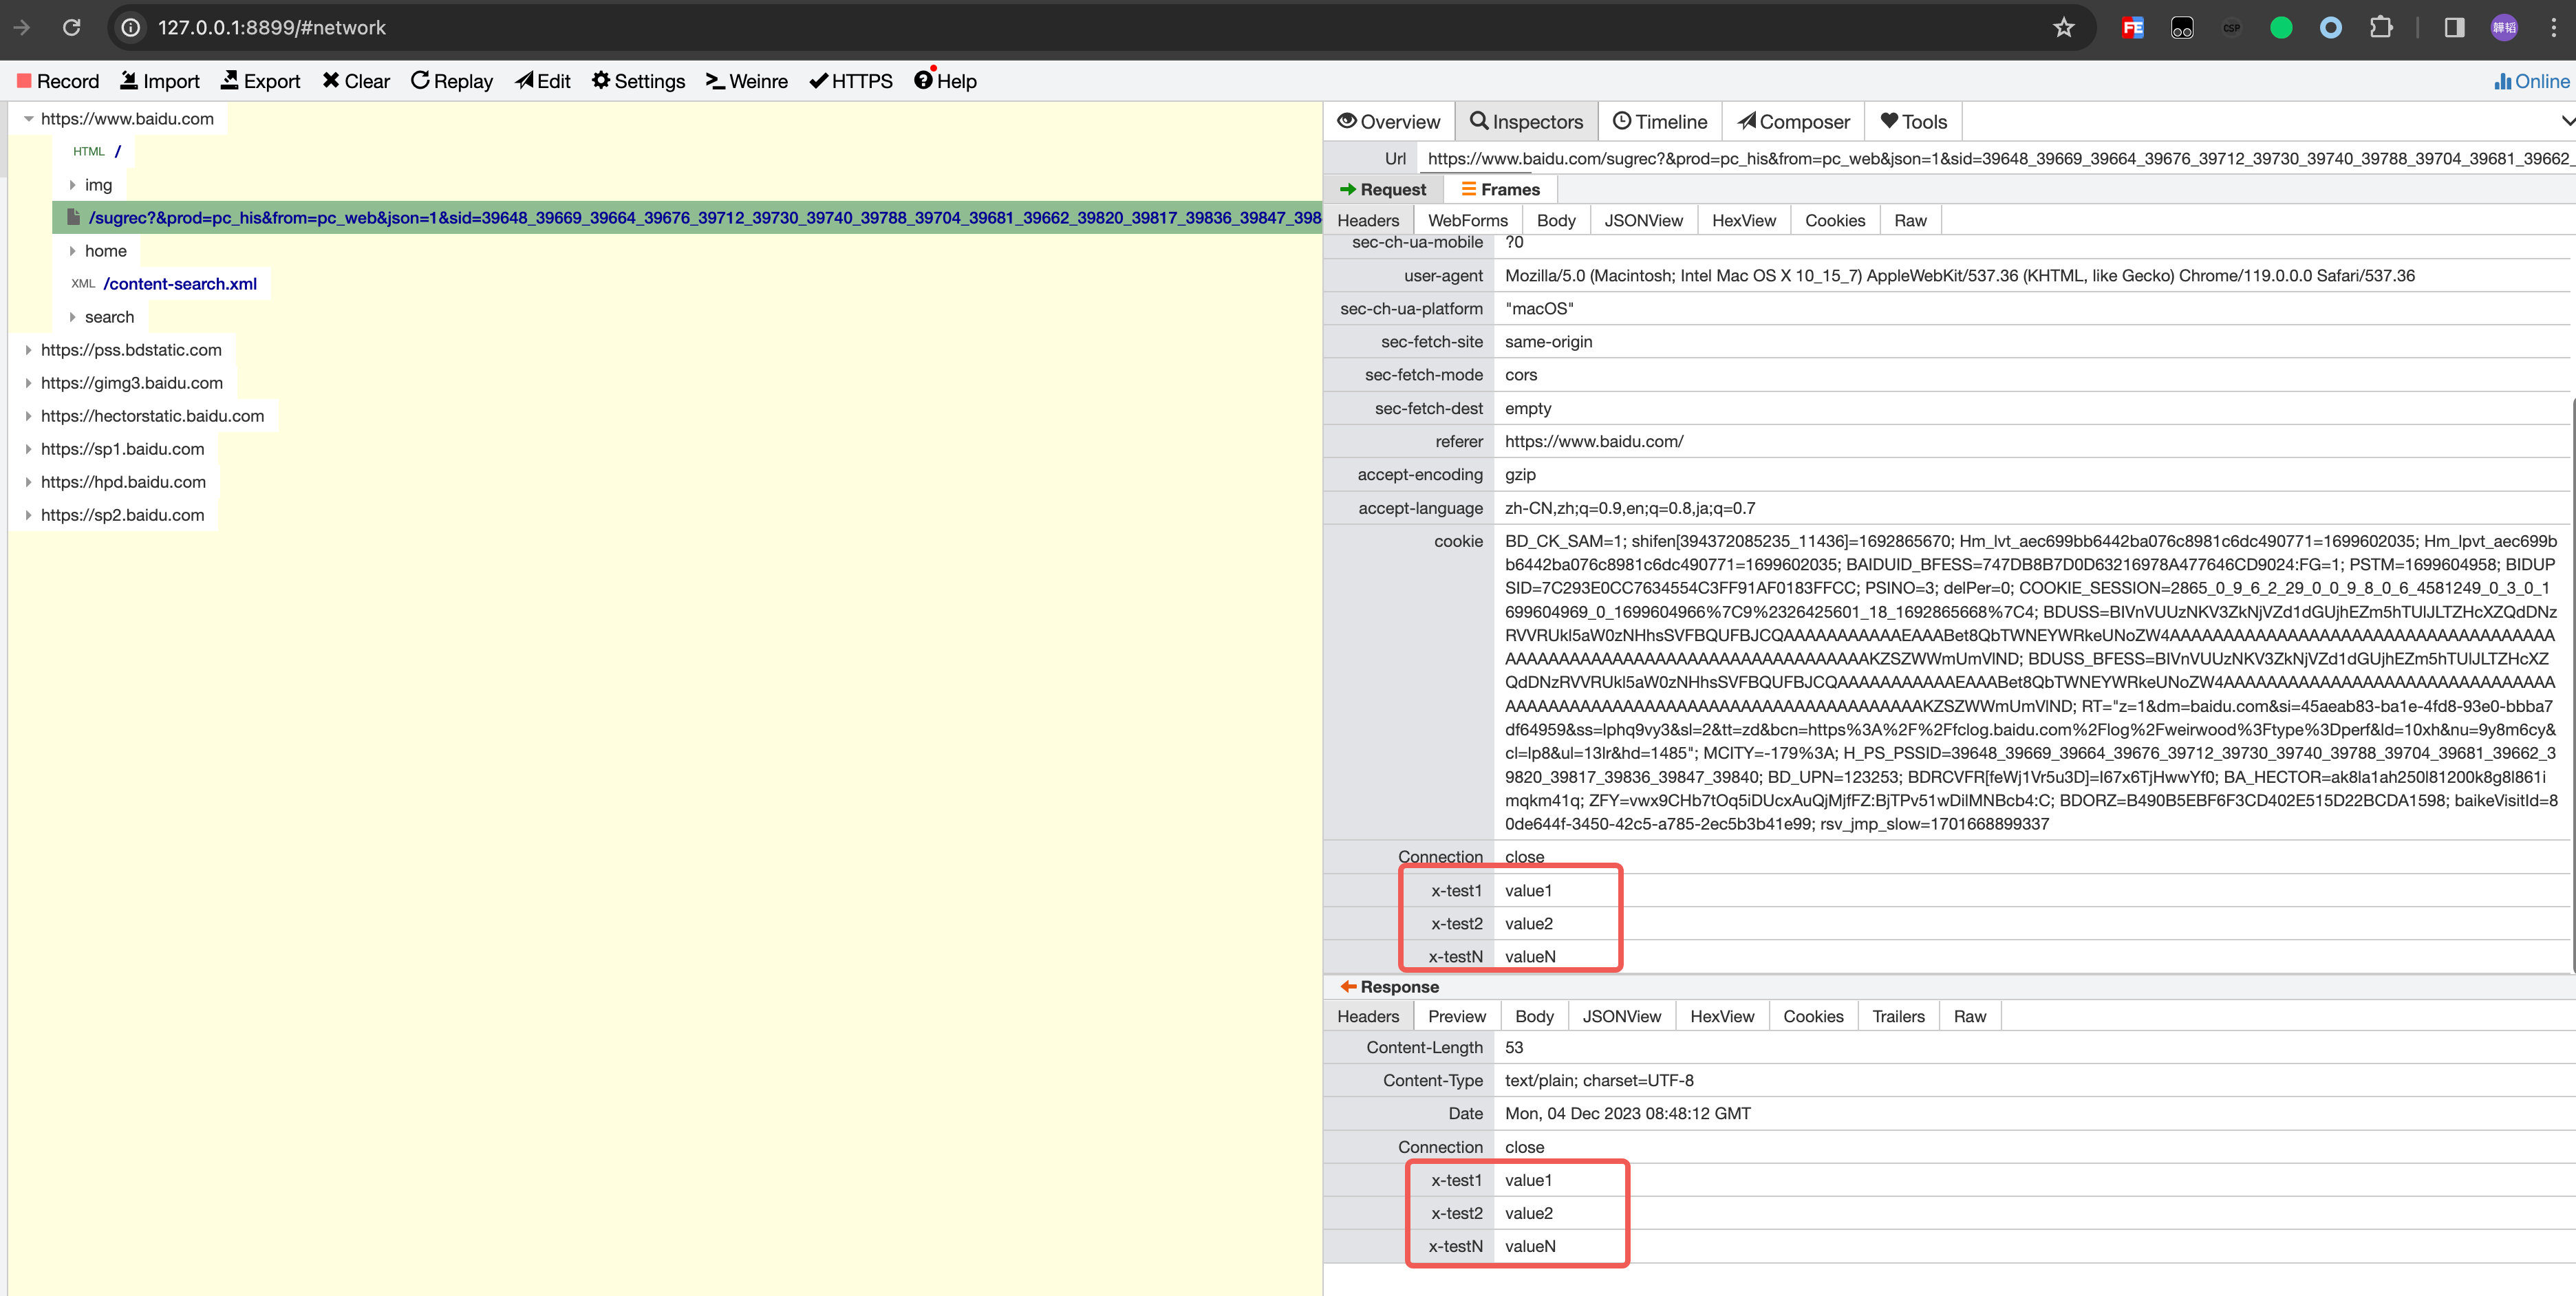Expand https://sp2.baidu.com node
The width and height of the screenshot is (2576, 1296).
pyautogui.click(x=28, y=515)
